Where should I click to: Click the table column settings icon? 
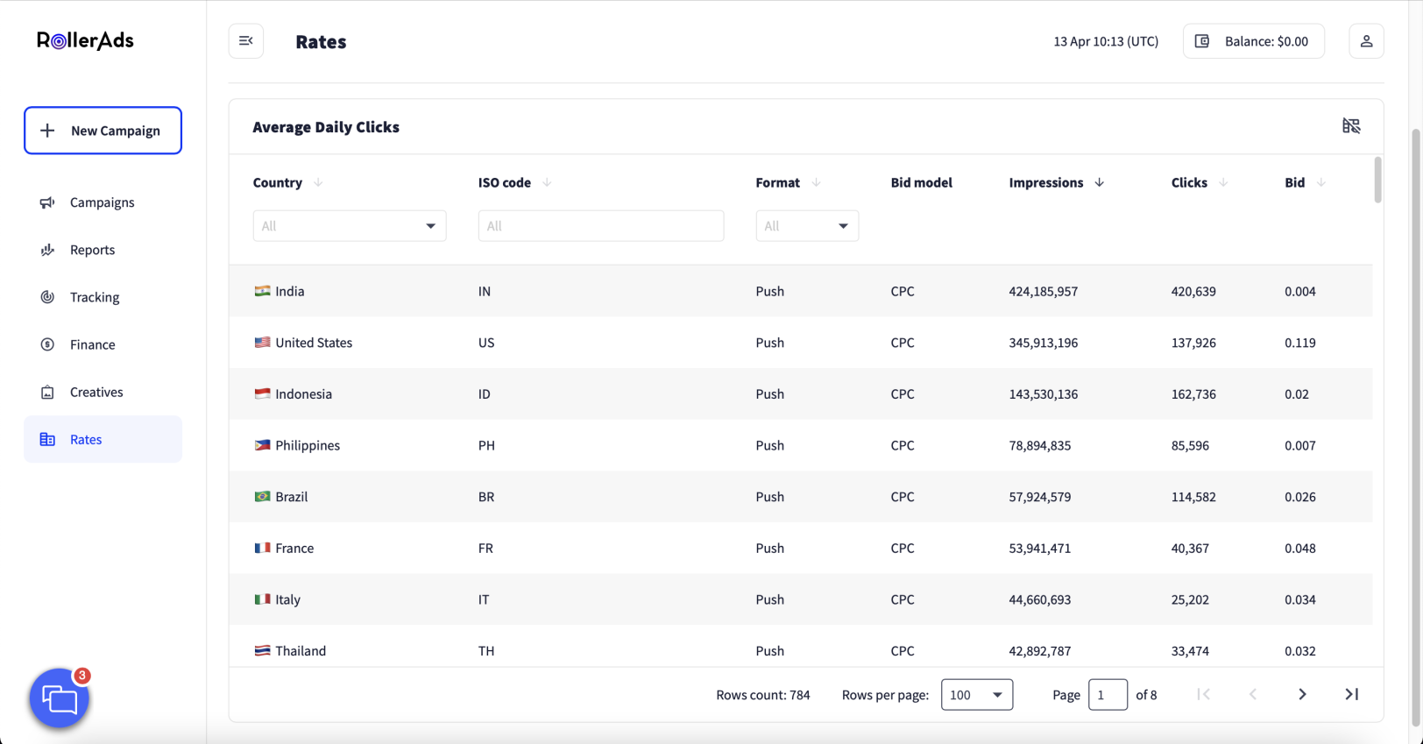tap(1351, 126)
